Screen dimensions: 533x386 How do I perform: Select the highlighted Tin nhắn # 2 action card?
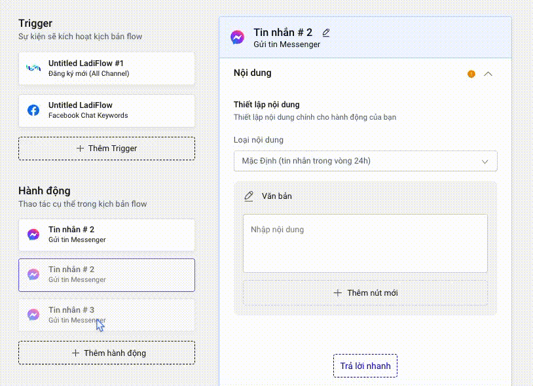107,275
